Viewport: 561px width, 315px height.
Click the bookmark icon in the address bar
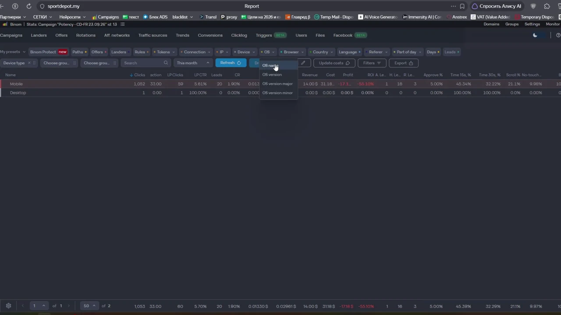click(462, 6)
